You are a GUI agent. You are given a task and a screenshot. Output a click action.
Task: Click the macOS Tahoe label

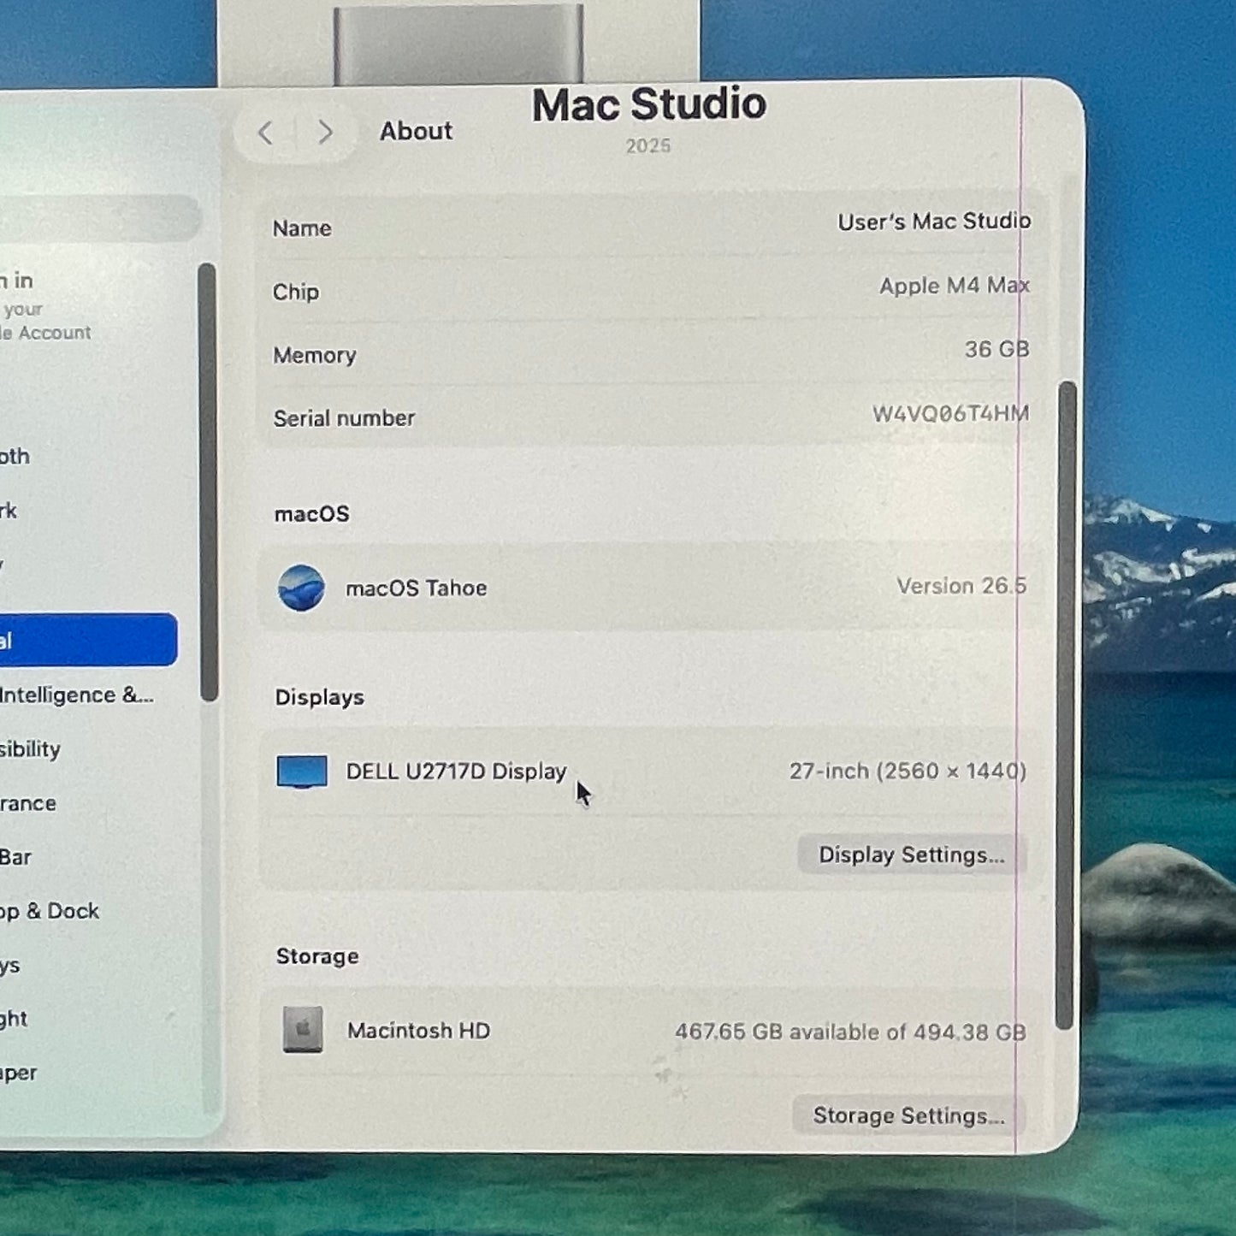(x=417, y=588)
